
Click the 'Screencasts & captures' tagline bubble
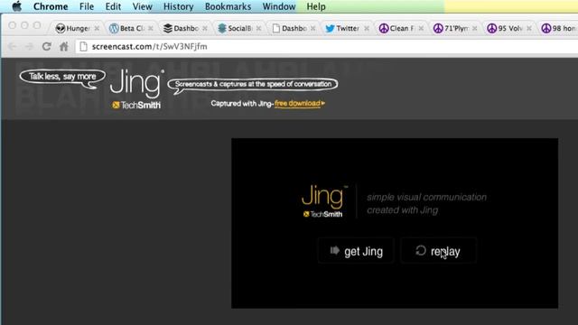(x=253, y=86)
